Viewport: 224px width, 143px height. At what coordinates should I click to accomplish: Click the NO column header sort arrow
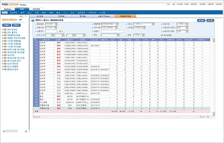(39, 40)
